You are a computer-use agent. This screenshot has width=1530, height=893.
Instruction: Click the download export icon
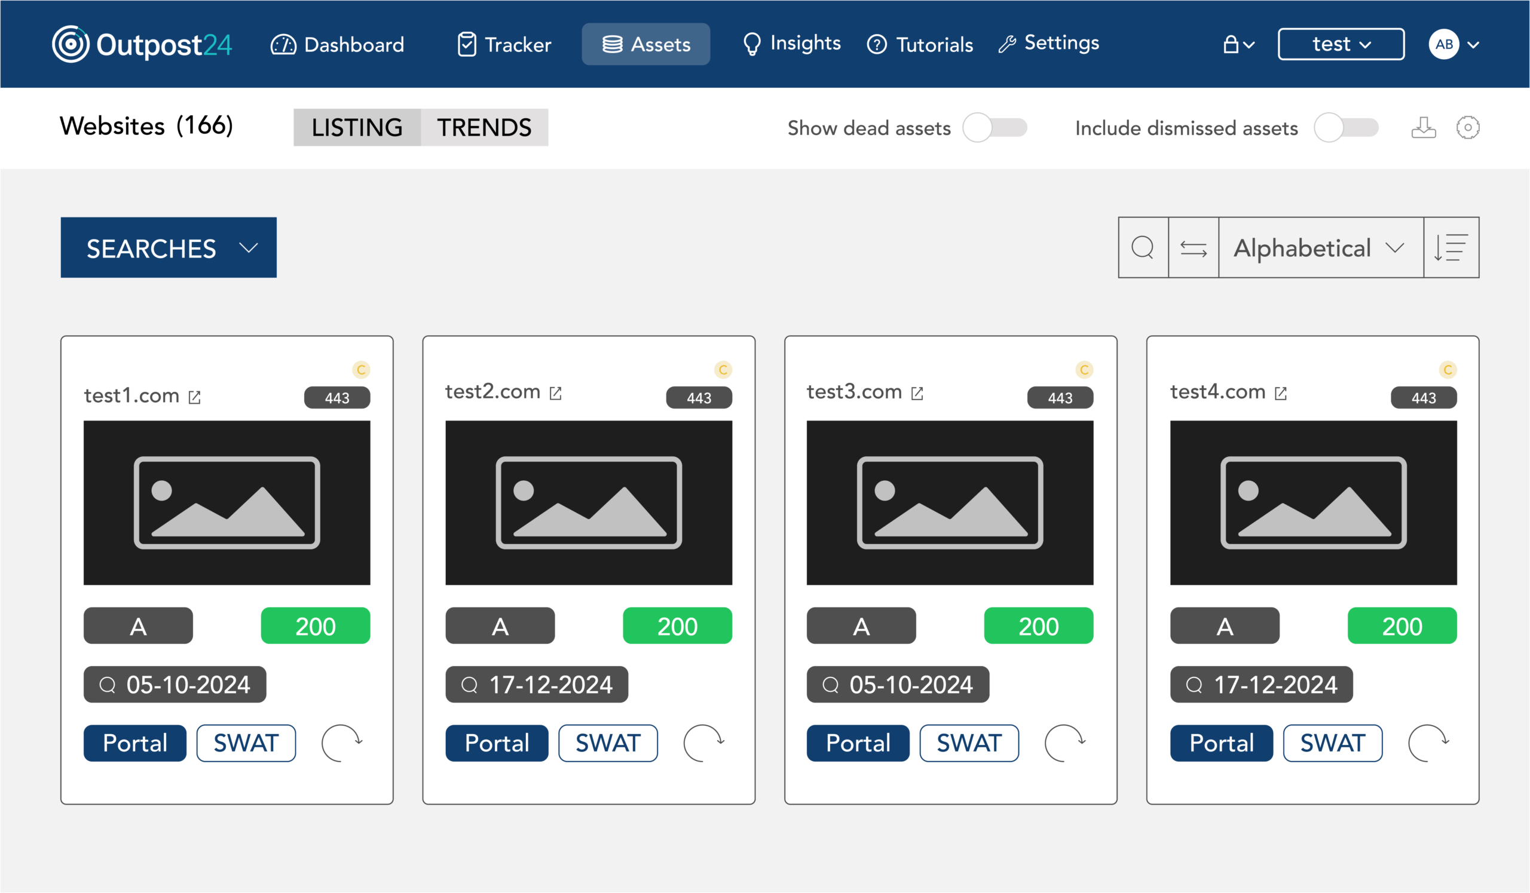[1423, 127]
